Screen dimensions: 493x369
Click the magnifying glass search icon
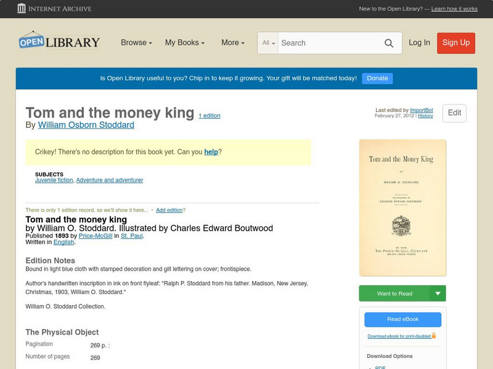(389, 43)
